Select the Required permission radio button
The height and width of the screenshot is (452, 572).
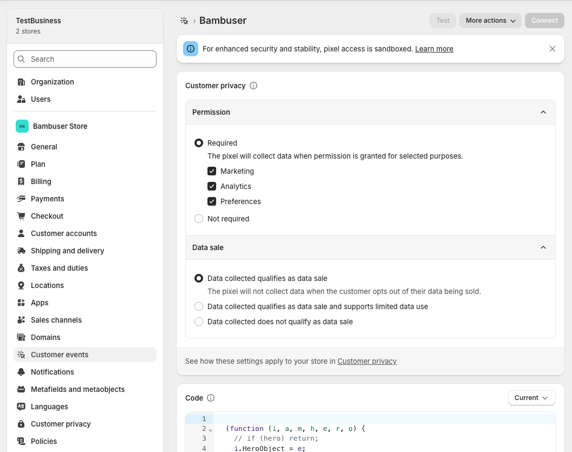[x=199, y=143]
